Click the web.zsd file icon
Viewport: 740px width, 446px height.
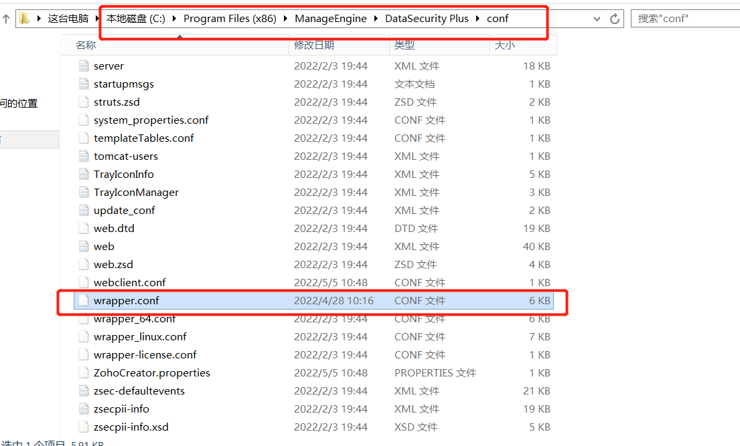tap(84, 265)
